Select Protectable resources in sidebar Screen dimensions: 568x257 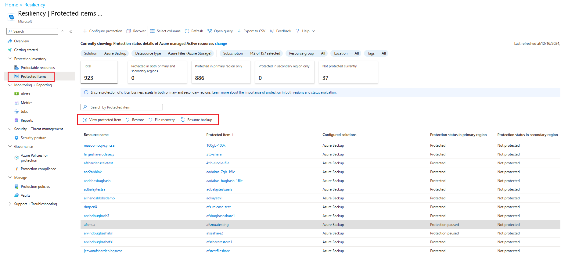38,68
